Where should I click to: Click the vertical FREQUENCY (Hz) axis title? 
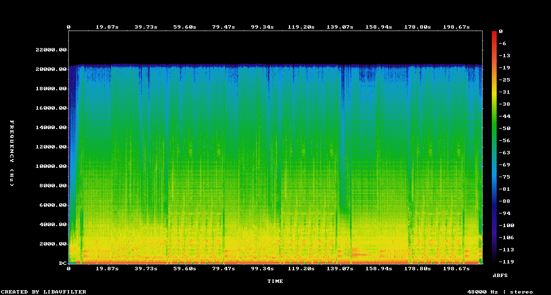click(12, 153)
